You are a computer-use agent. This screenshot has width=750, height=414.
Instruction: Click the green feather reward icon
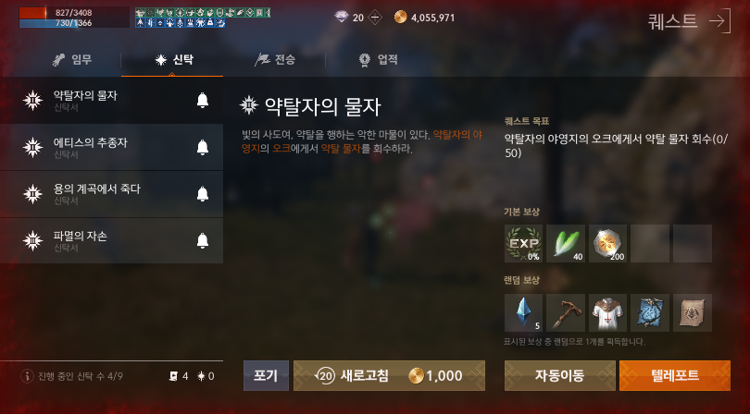click(x=566, y=244)
